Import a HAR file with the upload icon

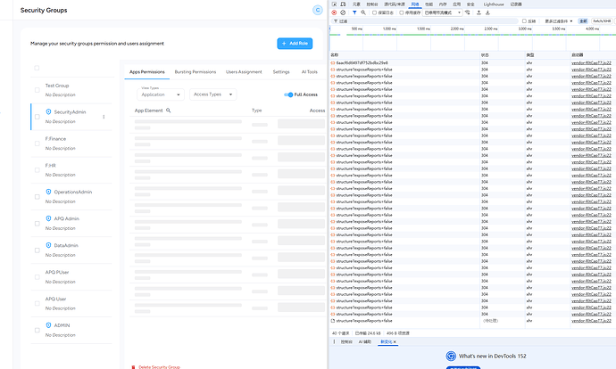(x=479, y=12)
